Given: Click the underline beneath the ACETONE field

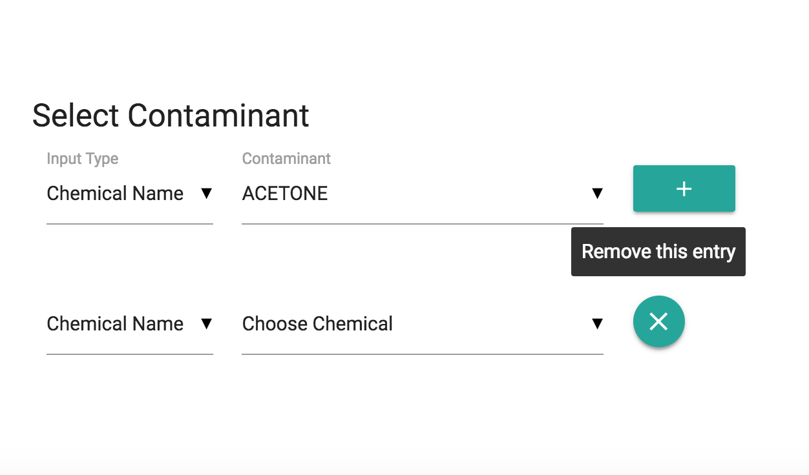Looking at the screenshot, I should click(x=422, y=224).
